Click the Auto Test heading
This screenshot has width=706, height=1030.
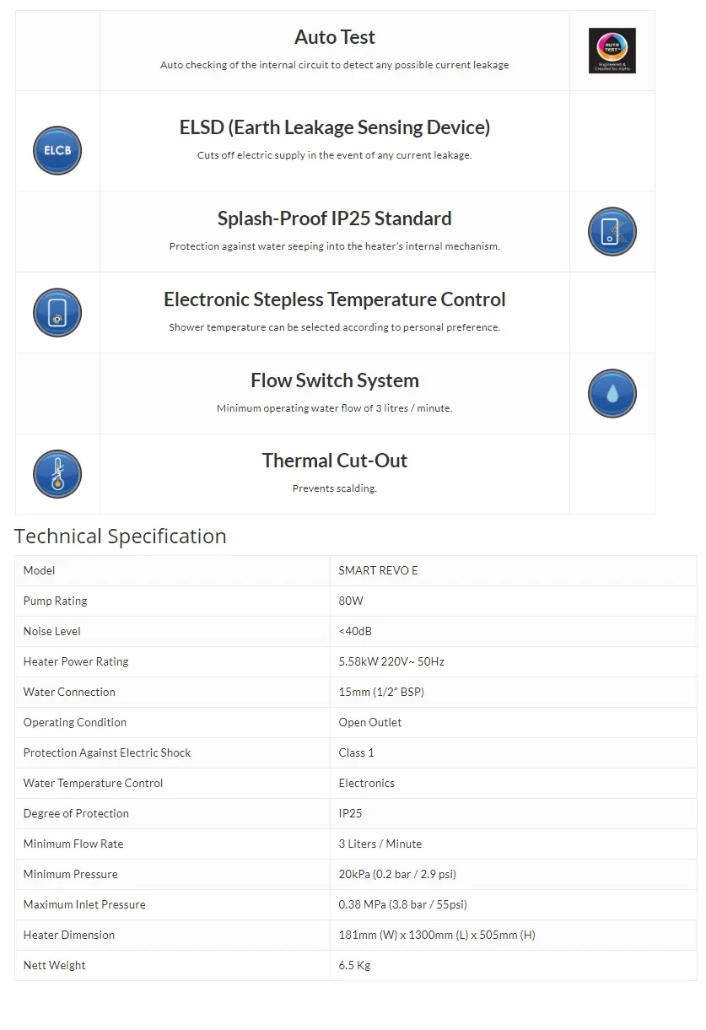point(335,37)
